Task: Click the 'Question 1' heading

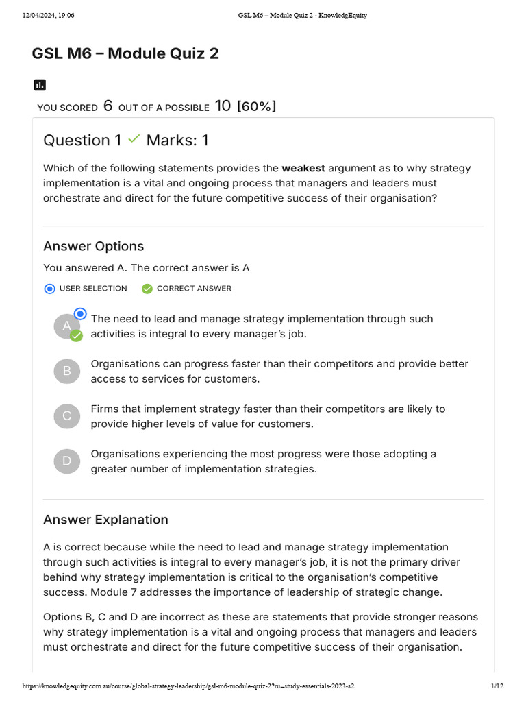Action: click(x=82, y=141)
